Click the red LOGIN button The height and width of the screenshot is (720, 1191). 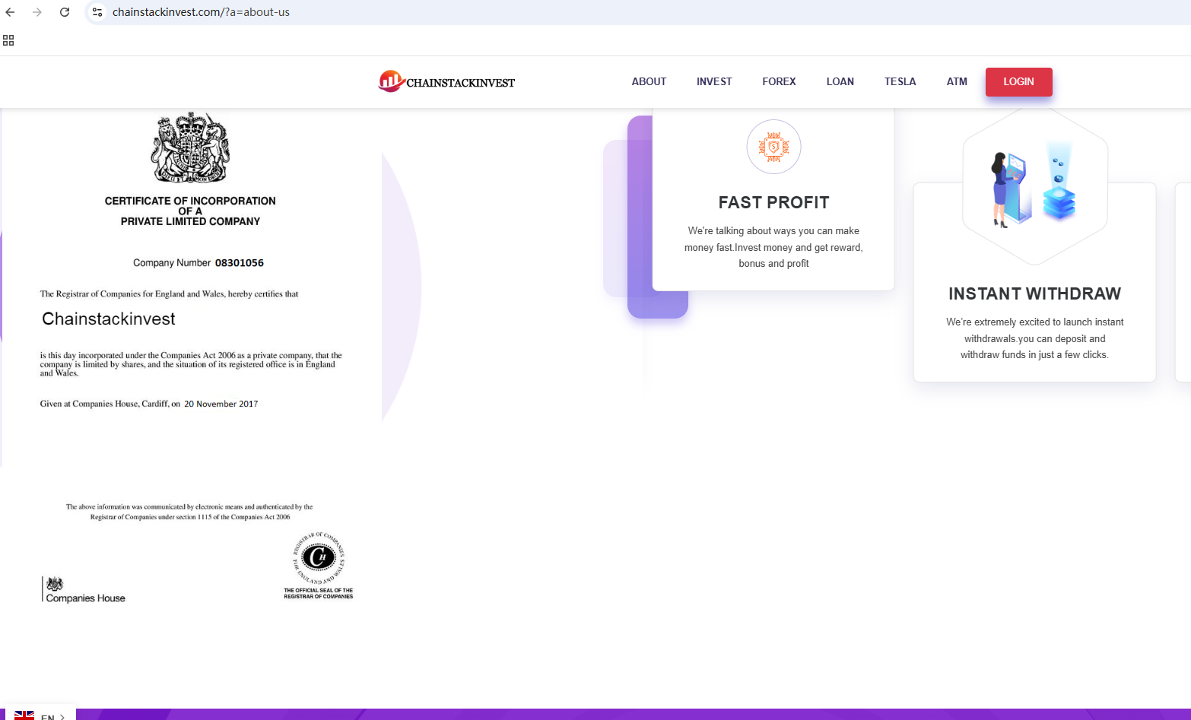(x=1019, y=82)
